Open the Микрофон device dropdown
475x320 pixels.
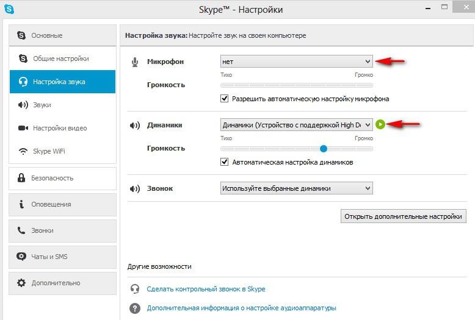pyautogui.click(x=296, y=62)
